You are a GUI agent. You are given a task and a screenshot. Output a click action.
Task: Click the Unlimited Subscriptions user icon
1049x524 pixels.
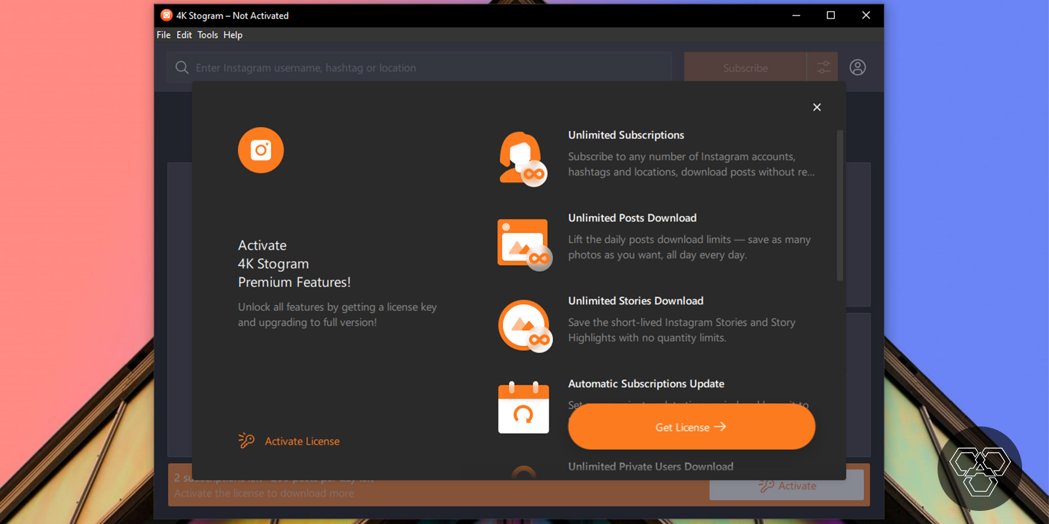coord(523,159)
